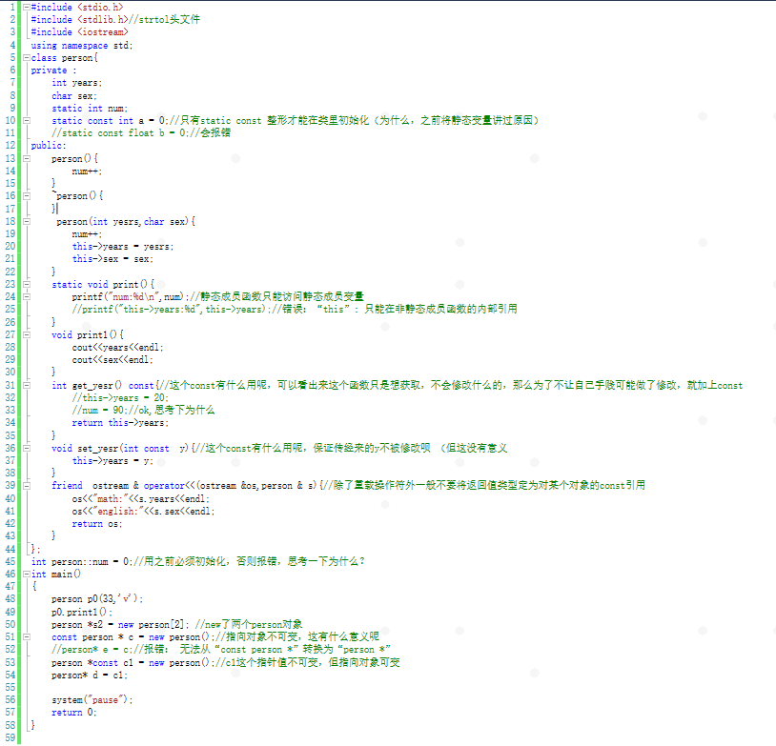This screenshot has height=746, width=776.
Task: Click 'person *const c1 = new person();' line
Action: click(x=226, y=662)
